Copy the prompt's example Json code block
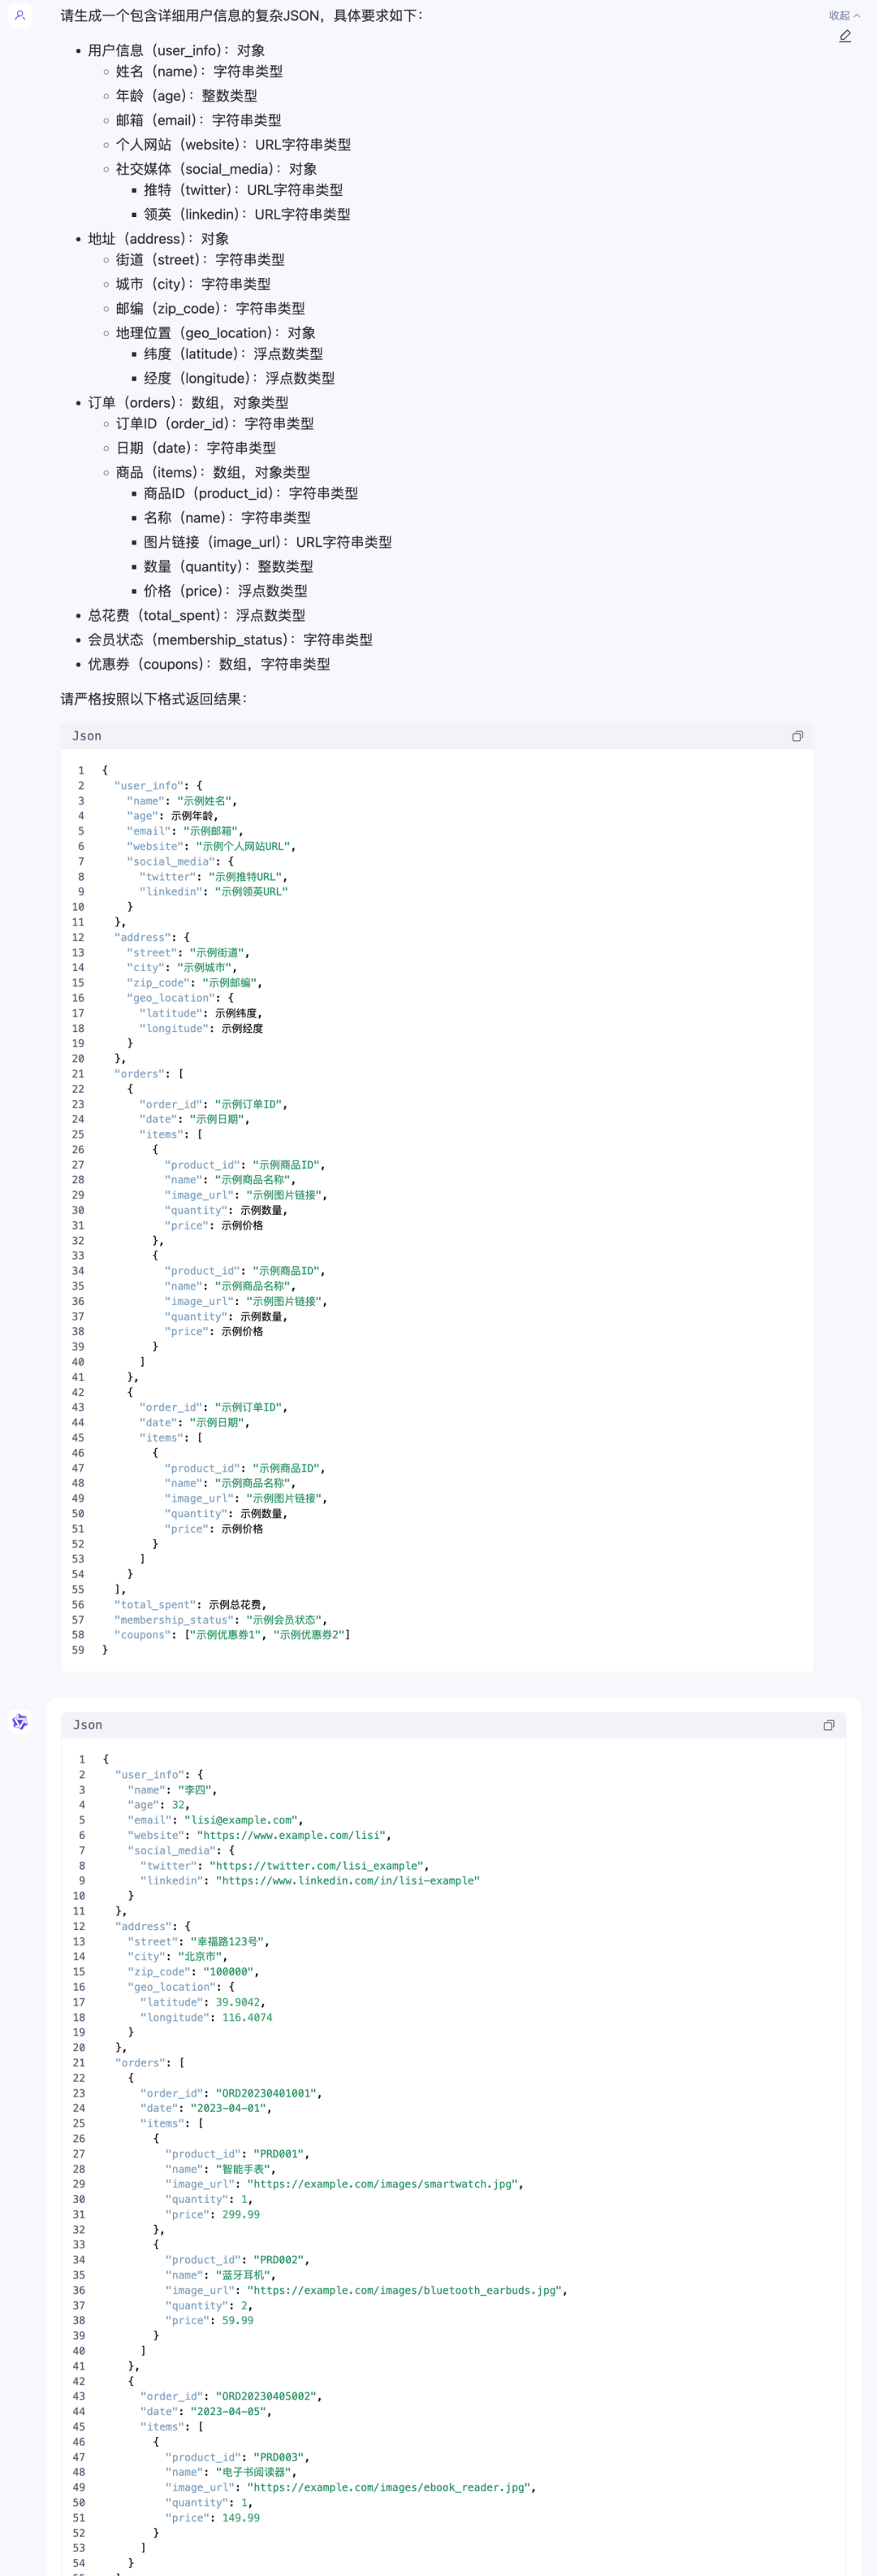 (x=797, y=736)
